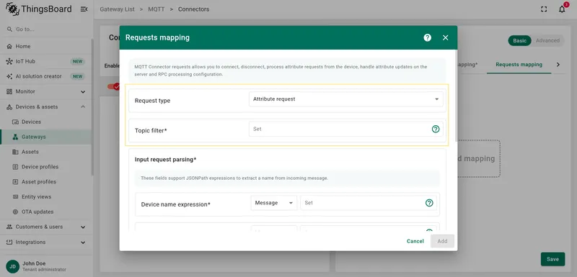This screenshot has width=577, height=277.
Task: Click the search icon beside Go to
Action: (9, 29)
